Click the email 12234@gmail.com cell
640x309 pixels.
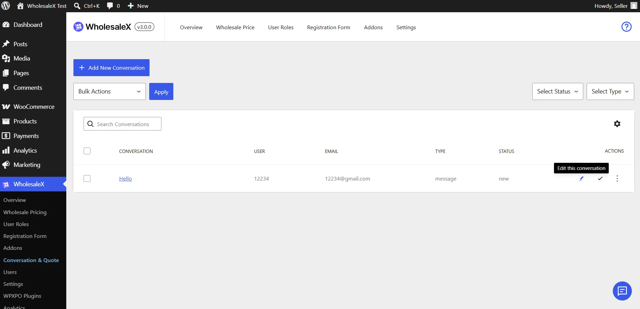(x=347, y=178)
